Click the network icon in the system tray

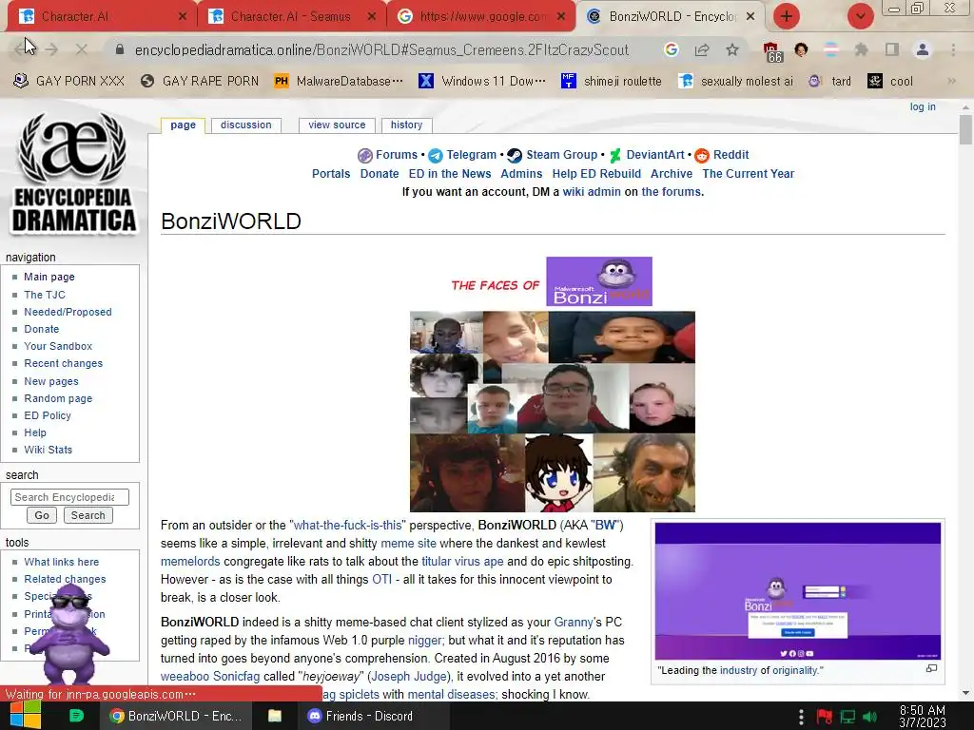click(x=847, y=717)
